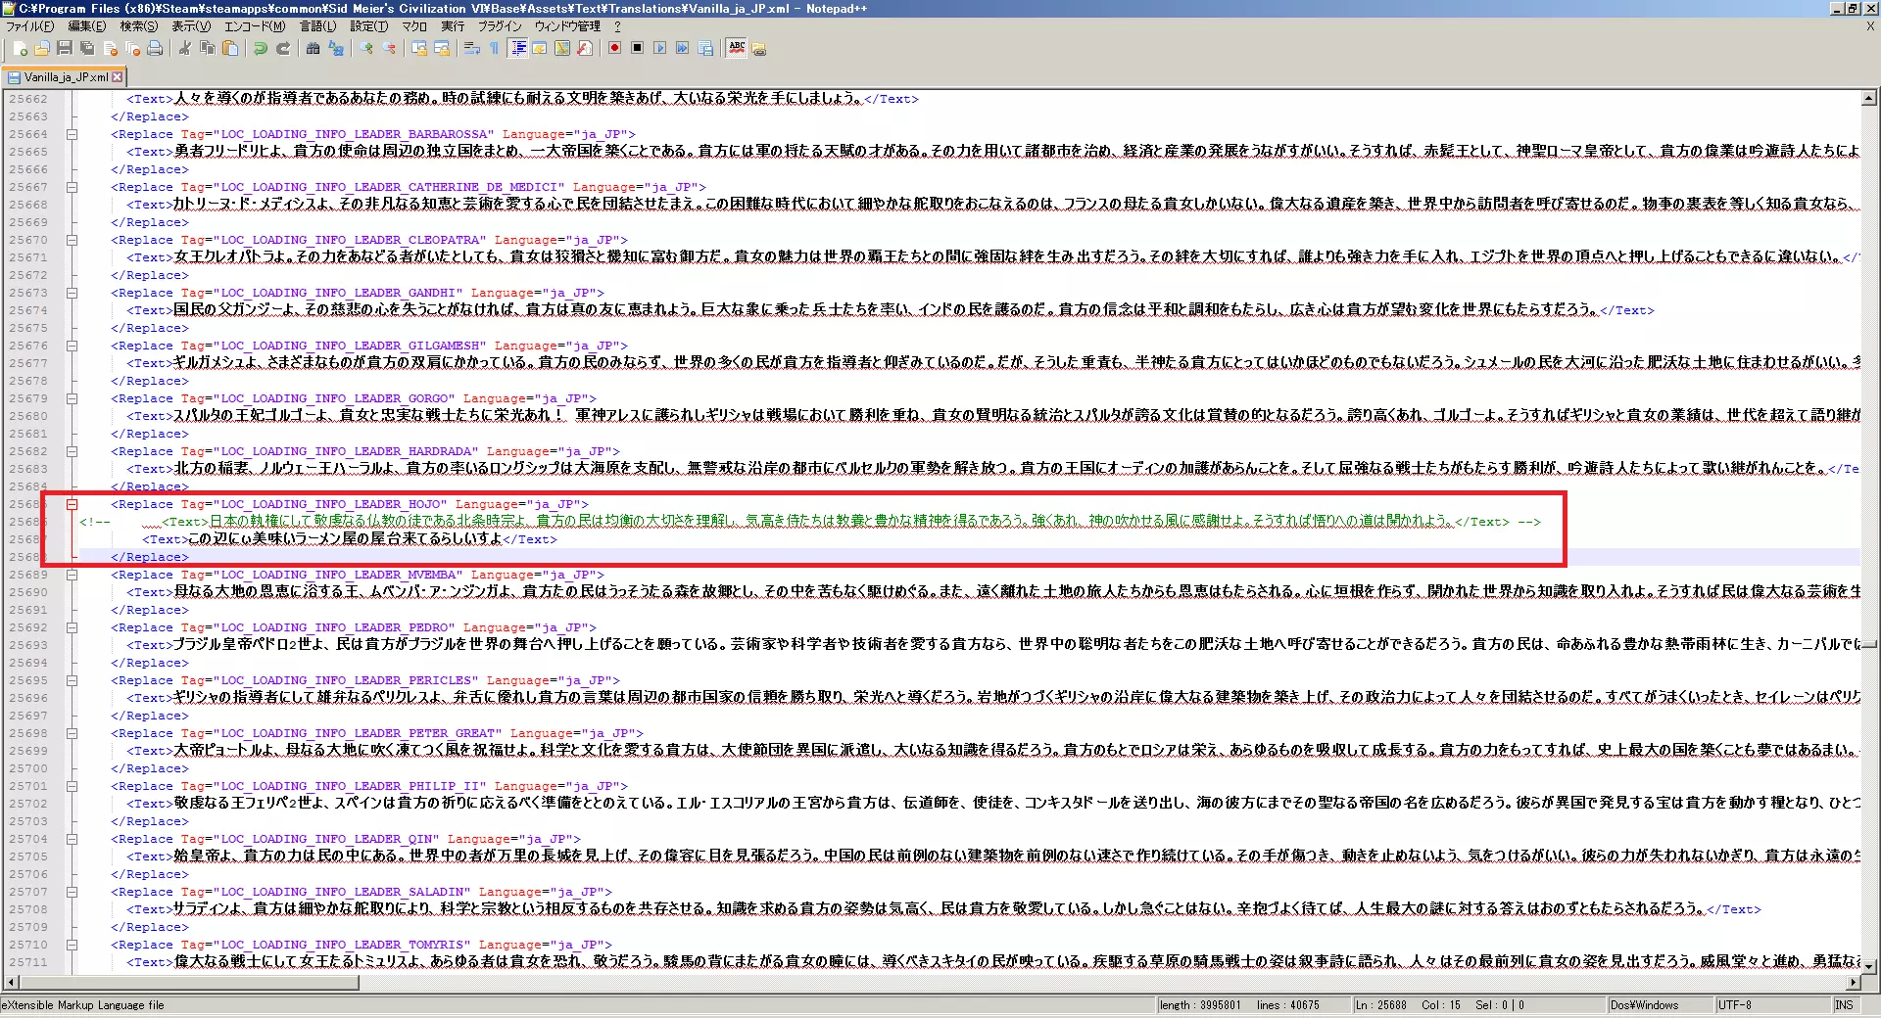Print the document using the printer icon
The image size is (1881, 1018).
(155, 48)
